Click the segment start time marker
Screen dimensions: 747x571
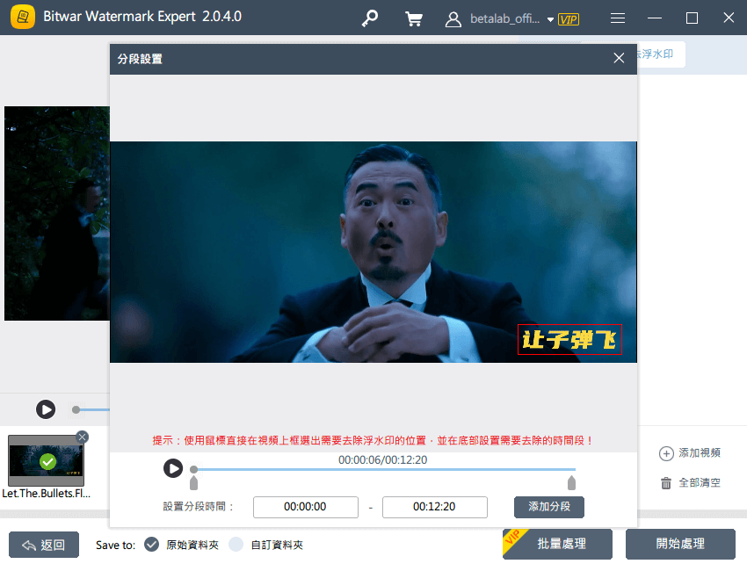[x=193, y=483]
